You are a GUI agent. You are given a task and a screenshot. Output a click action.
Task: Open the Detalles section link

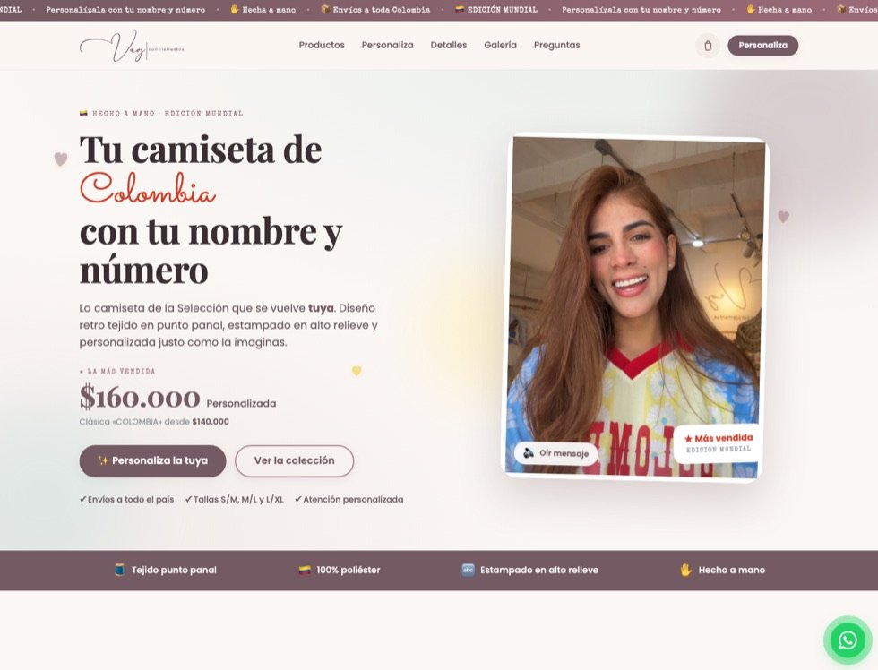(x=449, y=46)
